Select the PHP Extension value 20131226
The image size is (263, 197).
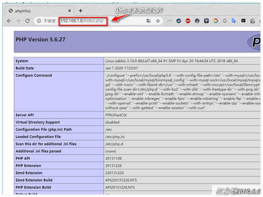coord(113,166)
